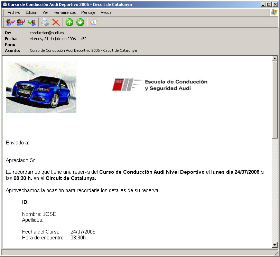Screen dimensions: 280x257
Task: Click the 'Apreciado Sr.' greeting
Action: tap(21, 160)
